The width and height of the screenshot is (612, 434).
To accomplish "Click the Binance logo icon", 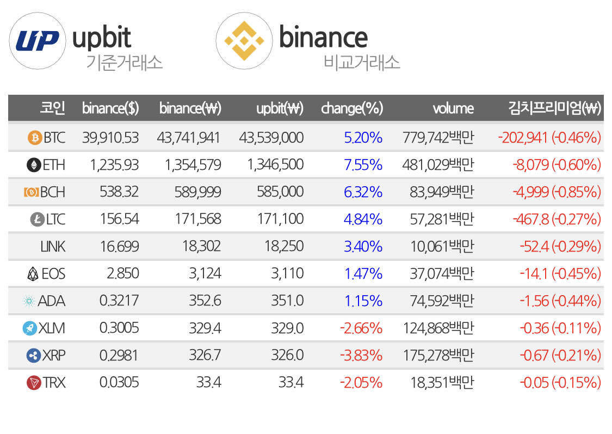I will tap(244, 41).
